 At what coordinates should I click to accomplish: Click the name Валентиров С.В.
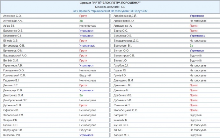click(x=124, y=56)
